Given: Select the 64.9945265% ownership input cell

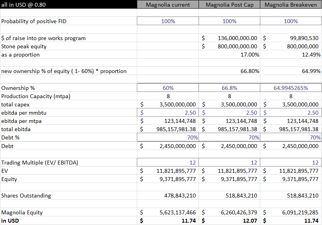Looking at the screenshot, I should coord(291,88).
